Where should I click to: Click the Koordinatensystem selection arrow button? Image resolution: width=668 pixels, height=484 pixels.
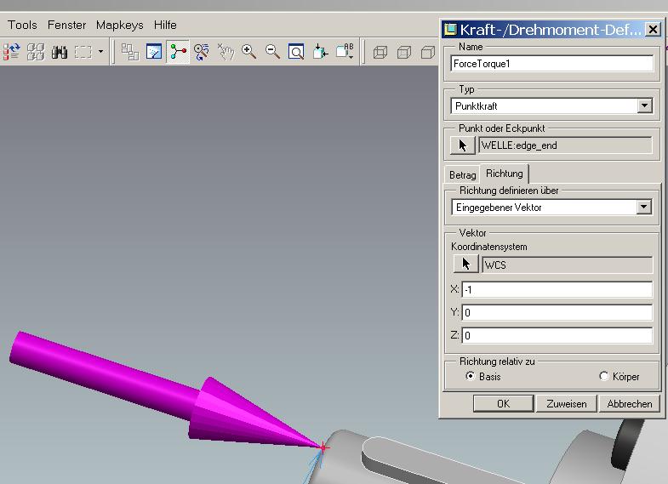coord(465,264)
